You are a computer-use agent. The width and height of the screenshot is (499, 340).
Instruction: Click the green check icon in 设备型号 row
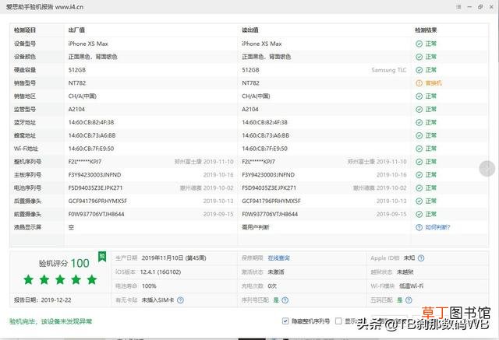pyautogui.click(x=419, y=44)
